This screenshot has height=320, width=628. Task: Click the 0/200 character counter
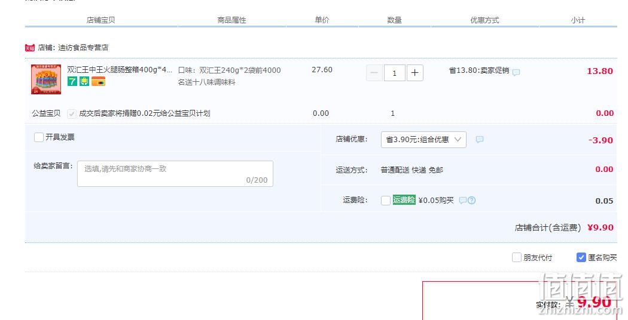pyautogui.click(x=257, y=180)
